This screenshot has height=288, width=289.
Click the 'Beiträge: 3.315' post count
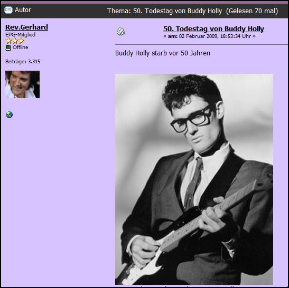click(23, 62)
